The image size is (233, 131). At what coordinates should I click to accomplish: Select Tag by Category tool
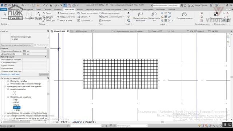click(x=140, y=17)
